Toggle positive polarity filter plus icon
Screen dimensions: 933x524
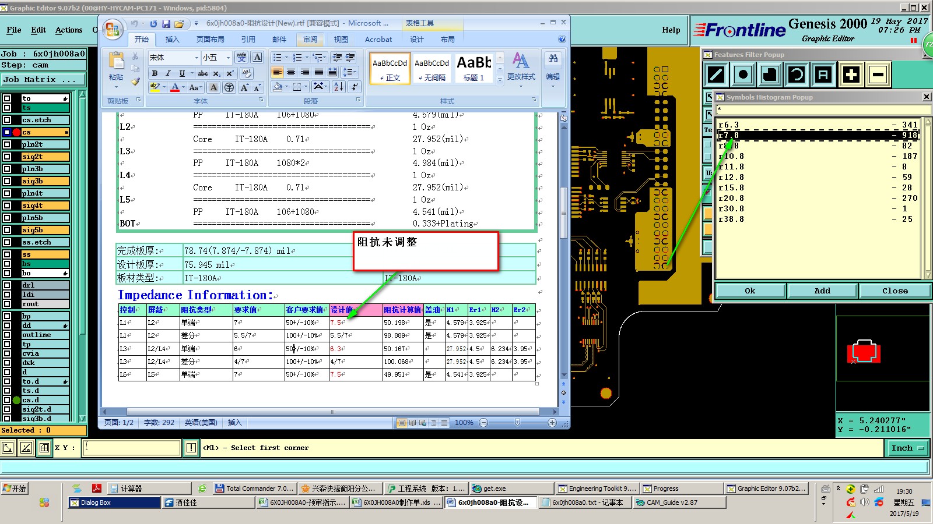coord(851,75)
